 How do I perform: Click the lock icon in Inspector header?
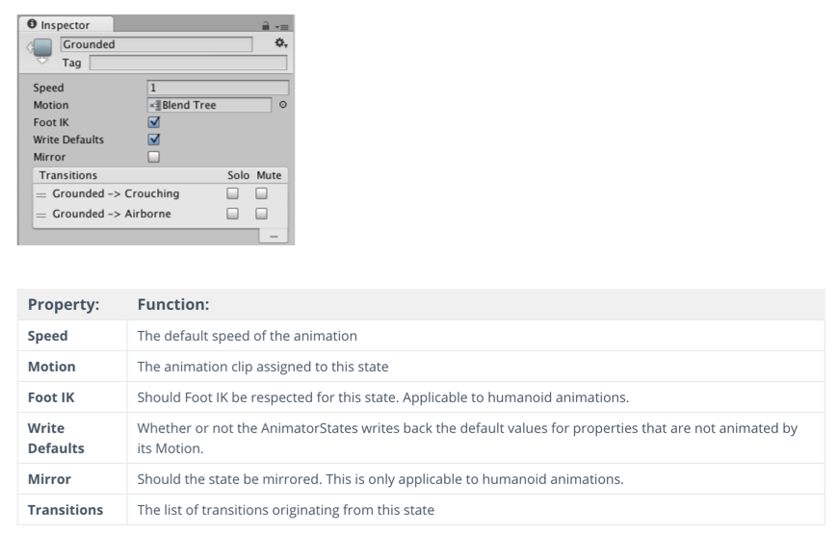pyautogui.click(x=265, y=26)
